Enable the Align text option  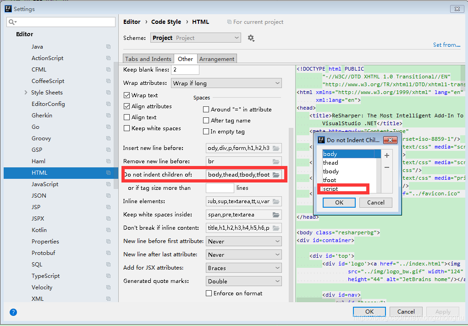tap(126, 117)
